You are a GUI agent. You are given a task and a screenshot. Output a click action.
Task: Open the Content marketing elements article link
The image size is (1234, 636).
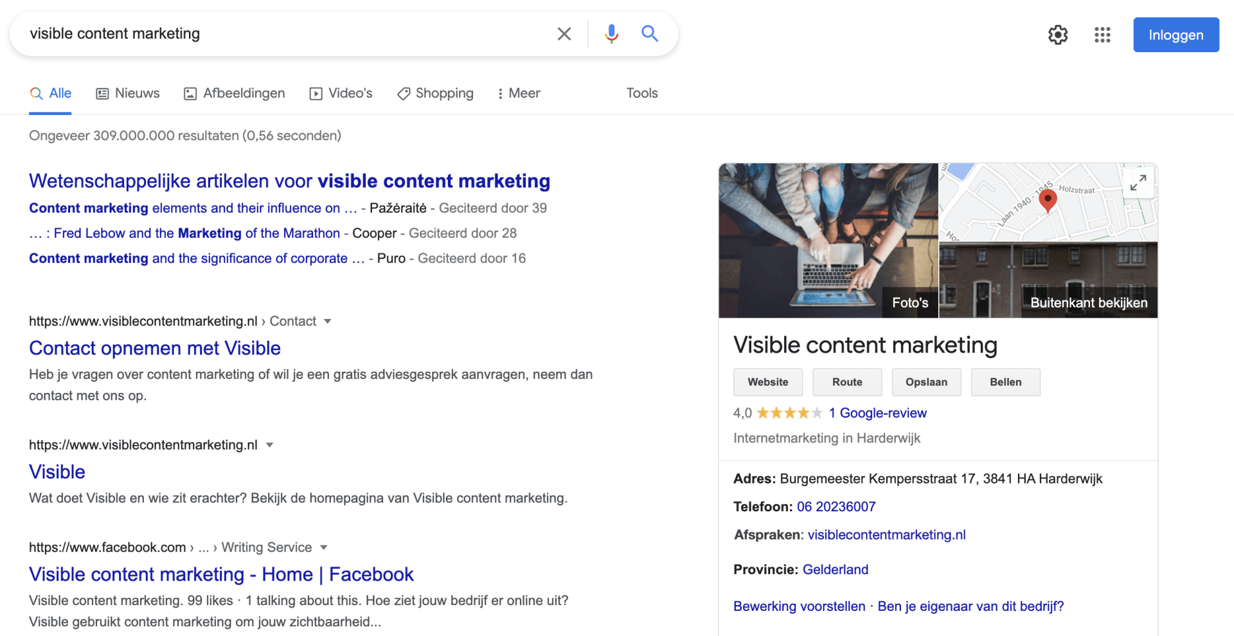tap(193, 208)
